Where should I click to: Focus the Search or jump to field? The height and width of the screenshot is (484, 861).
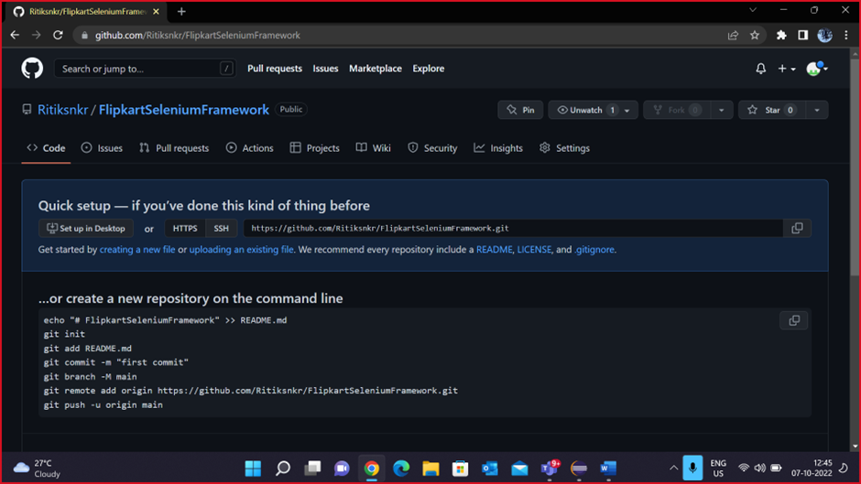[x=145, y=69]
